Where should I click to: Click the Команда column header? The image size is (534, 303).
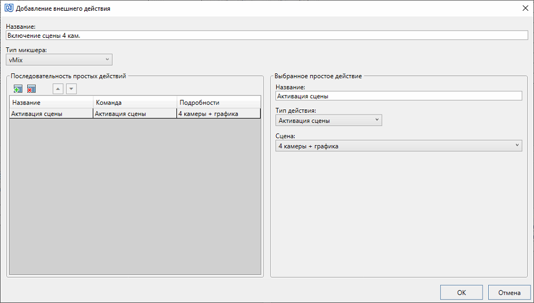pos(135,102)
